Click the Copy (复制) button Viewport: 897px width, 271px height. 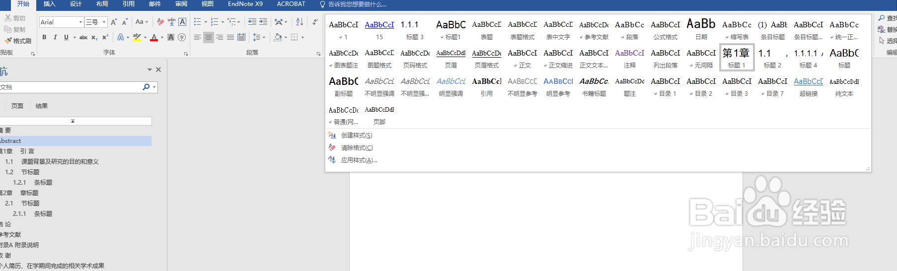[15, 29]
